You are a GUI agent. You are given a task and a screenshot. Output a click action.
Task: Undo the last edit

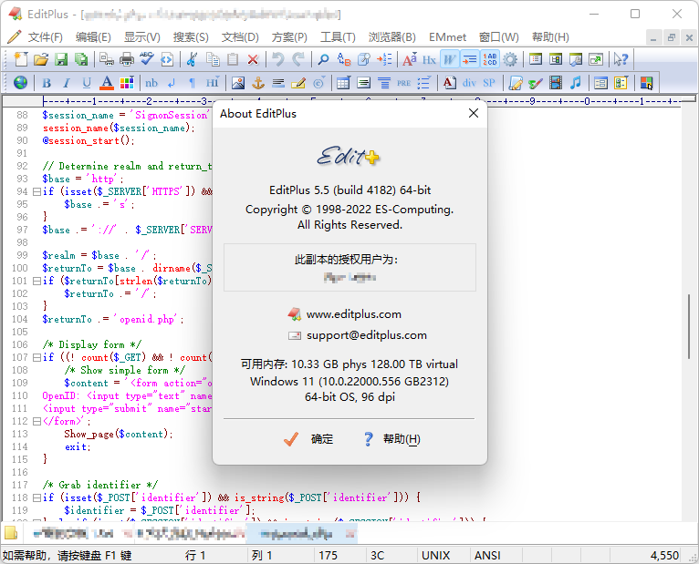[278, 59]
